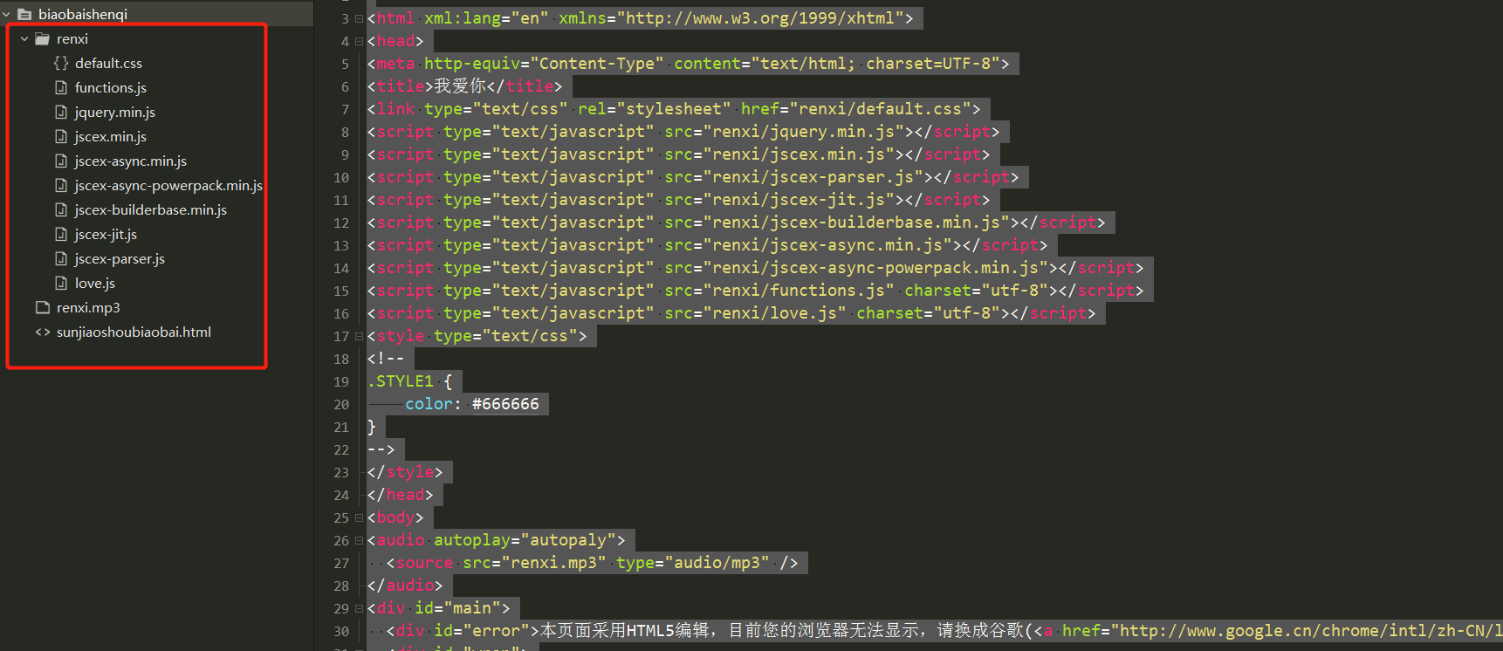1503x651 pixels.
Task: Click the functions.js file icon
Action: pos(61,87)
